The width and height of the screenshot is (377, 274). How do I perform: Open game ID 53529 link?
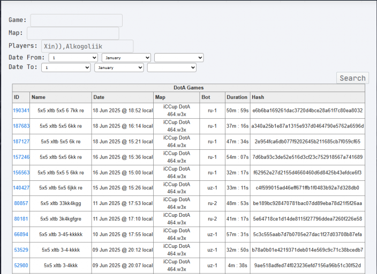tap(21, 250)
